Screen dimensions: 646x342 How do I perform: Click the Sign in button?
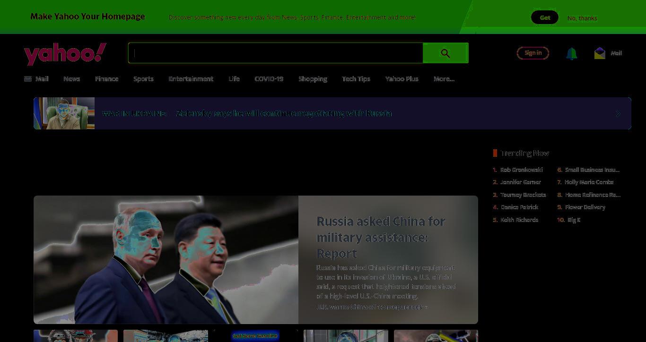tap(533, 53)
